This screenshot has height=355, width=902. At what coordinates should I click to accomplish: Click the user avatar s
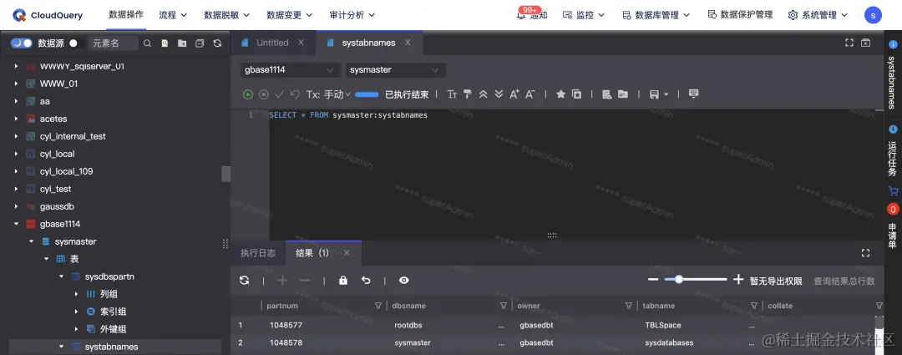tap(873, 16)
